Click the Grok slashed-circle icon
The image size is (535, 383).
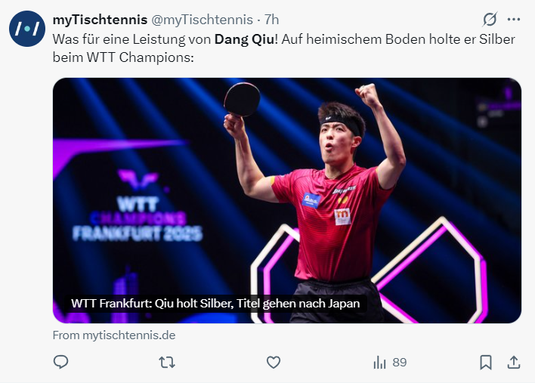[490, 19]
